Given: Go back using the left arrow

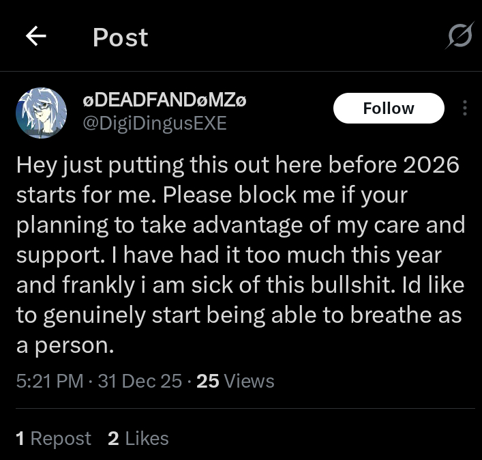Looking at the screenshot, I should click(36, 37).
